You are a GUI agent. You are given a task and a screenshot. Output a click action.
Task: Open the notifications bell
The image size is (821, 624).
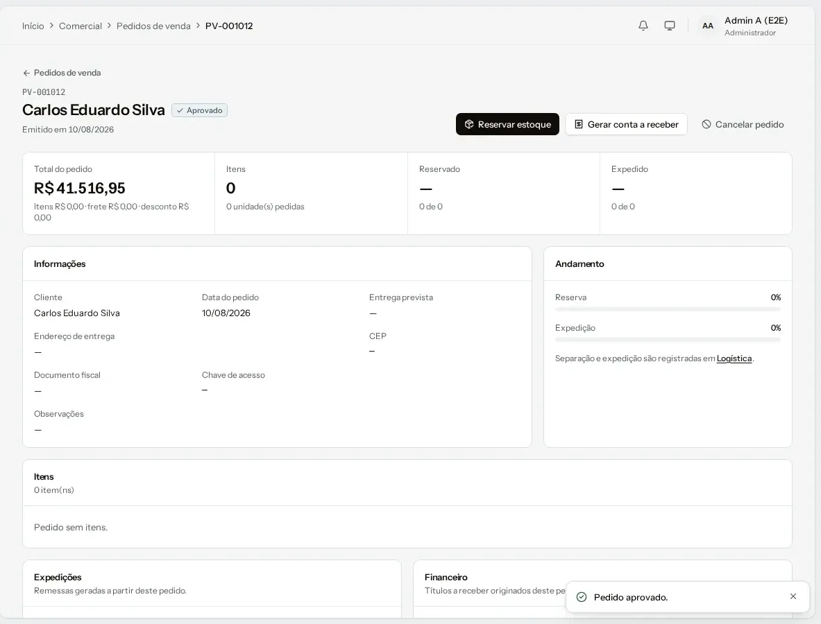click(643, 26)
